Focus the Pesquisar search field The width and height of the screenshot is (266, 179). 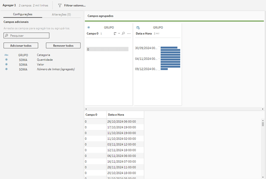pyautogui.click(x=26, y=36)
